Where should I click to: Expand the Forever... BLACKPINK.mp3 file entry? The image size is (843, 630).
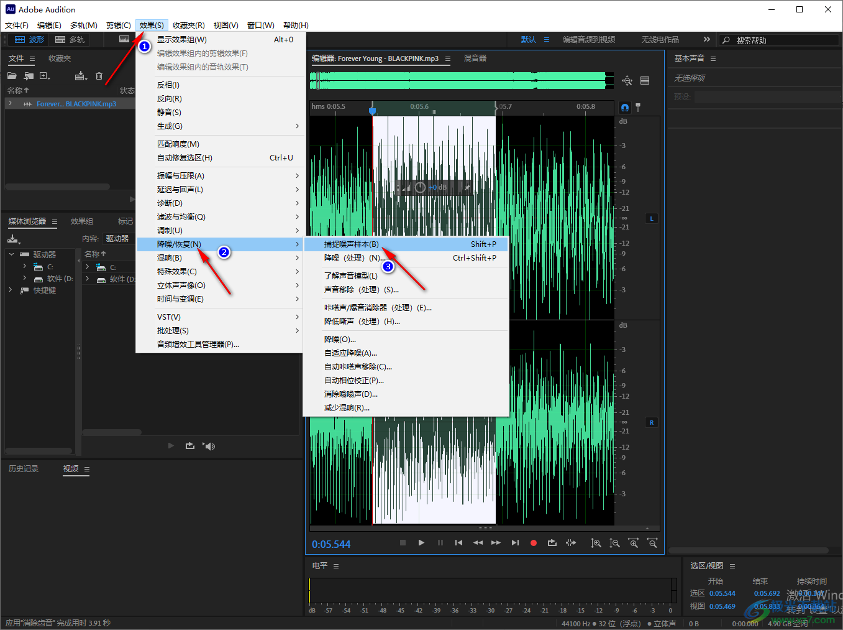pos(11,104)
